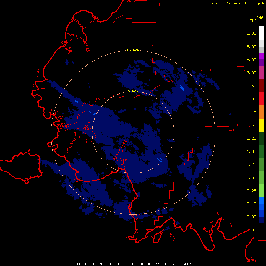Image resolution: width=266 pixels, height=266 pixels.
Task: Click the 1.00 legend value
Action: 252,152
